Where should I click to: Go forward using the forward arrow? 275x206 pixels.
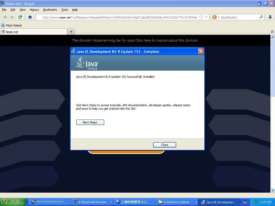[x=12, y=17]
